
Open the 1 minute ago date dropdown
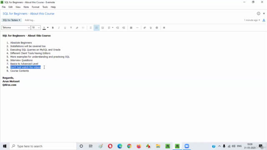(x=252, y=20)
